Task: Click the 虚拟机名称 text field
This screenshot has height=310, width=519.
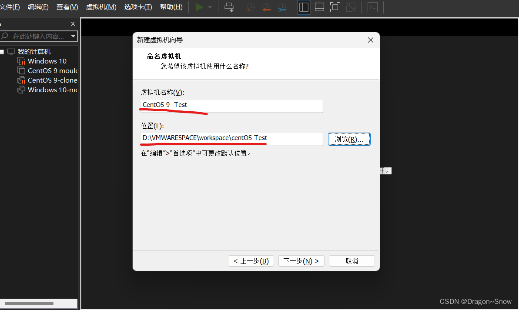Action: tap(232, 106)
